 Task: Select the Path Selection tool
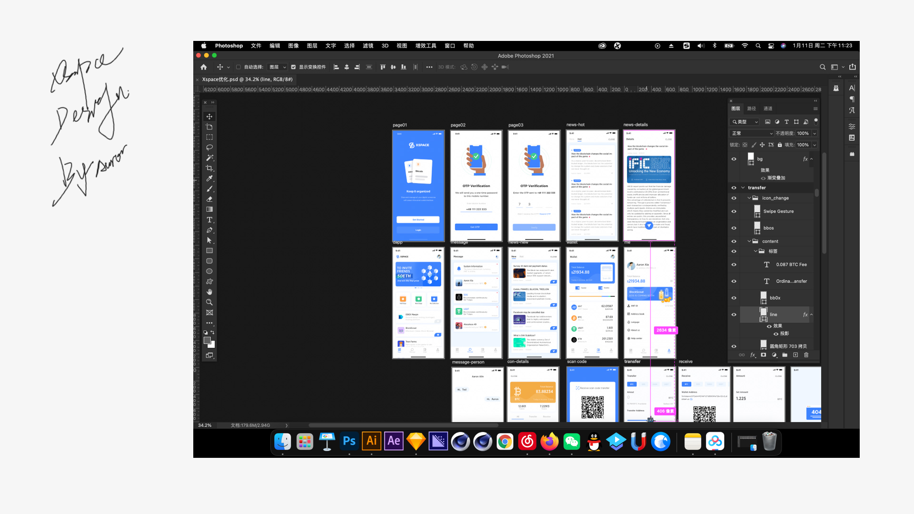209,240
